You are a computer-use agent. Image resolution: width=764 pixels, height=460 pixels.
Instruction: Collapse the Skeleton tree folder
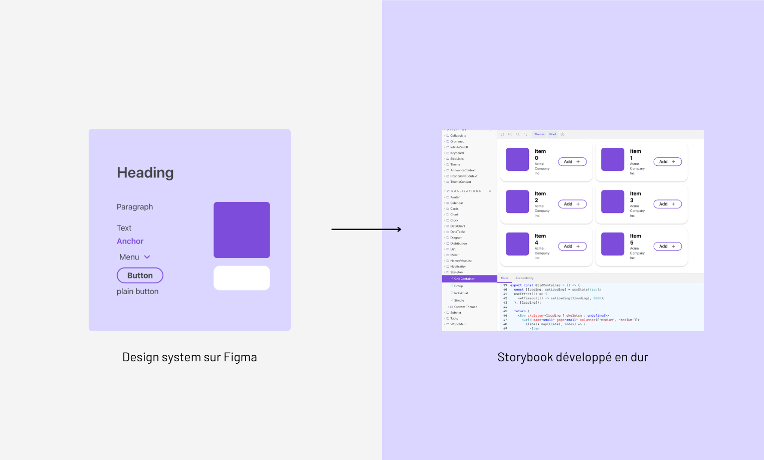(445, 272)
